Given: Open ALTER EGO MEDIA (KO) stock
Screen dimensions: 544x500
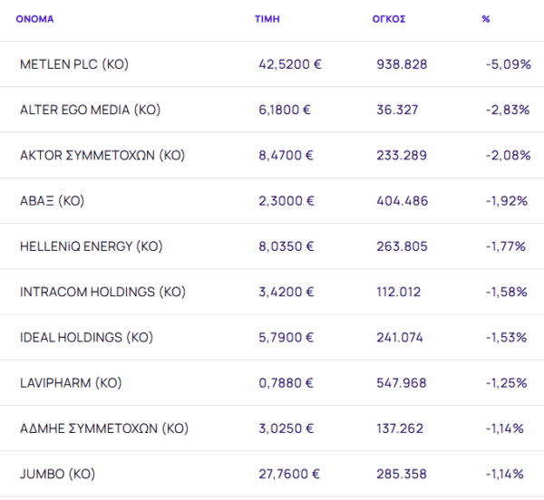Looking at the screenshot, I should point(90,110).
